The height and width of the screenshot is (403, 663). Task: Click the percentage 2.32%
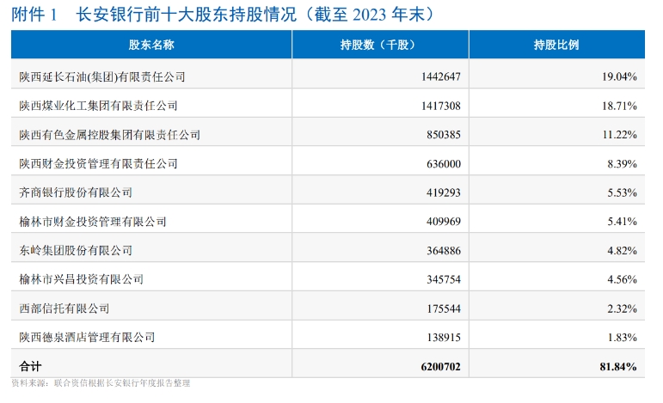pos(622,308)
